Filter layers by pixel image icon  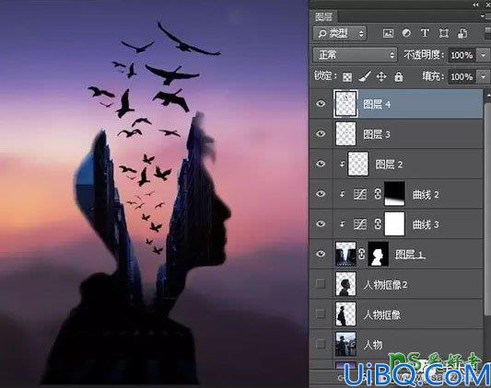(388, 33)
